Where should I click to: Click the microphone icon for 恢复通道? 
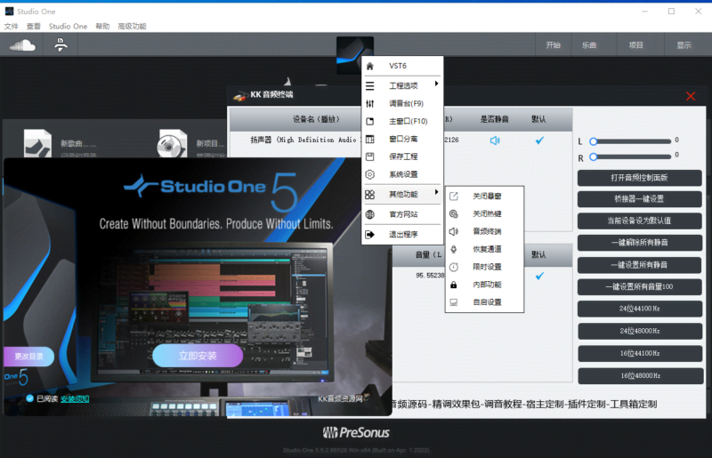[454, 249]
